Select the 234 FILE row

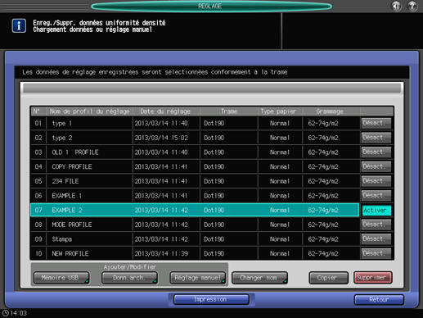pyautogui.click(x=195, y=181)
